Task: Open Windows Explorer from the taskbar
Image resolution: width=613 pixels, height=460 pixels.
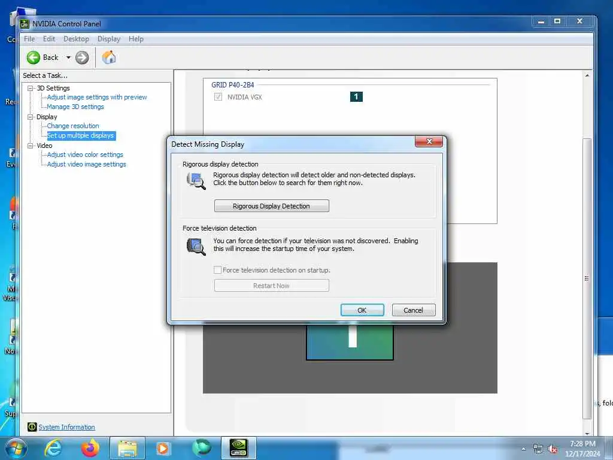Action: 128,448
